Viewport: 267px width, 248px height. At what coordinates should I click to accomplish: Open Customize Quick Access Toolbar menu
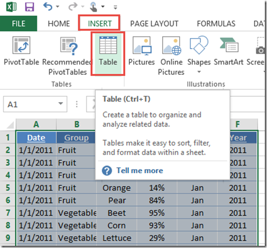coord(116,7)
